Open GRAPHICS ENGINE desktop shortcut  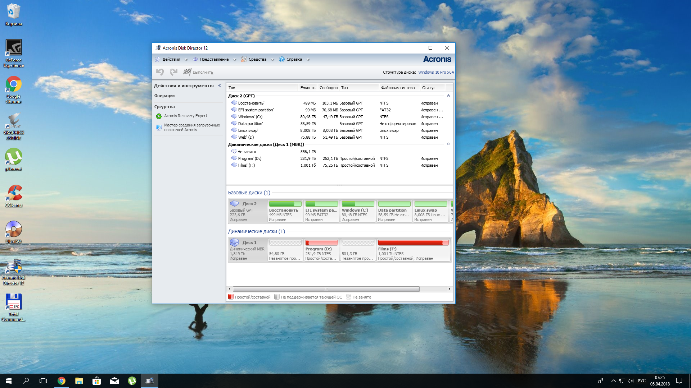(x=14, y=126)
